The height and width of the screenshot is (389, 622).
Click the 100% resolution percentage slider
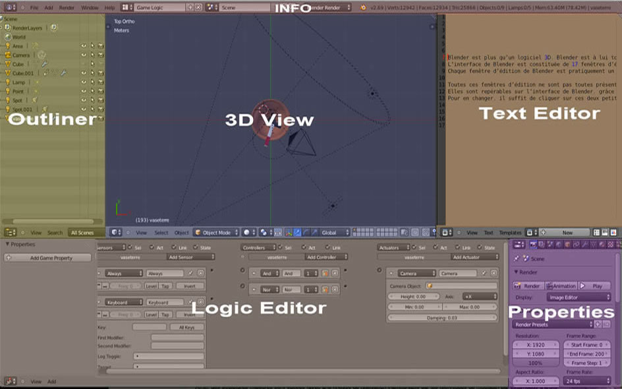pos(536,363)
